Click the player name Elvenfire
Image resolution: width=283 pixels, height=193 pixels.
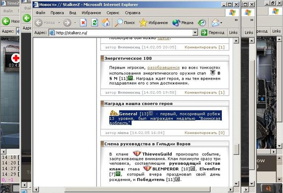[x=210, y=169]
